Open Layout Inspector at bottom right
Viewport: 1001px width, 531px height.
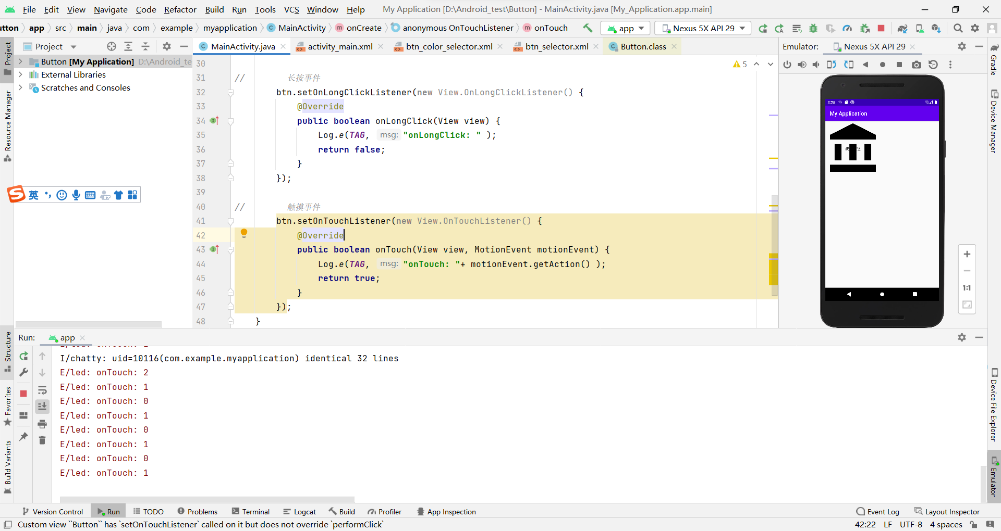tap(952, 511)
